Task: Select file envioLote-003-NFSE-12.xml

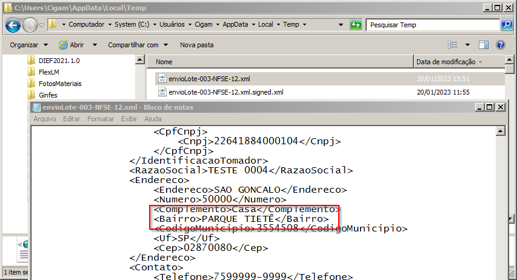Action: click(x=209, y=79)
